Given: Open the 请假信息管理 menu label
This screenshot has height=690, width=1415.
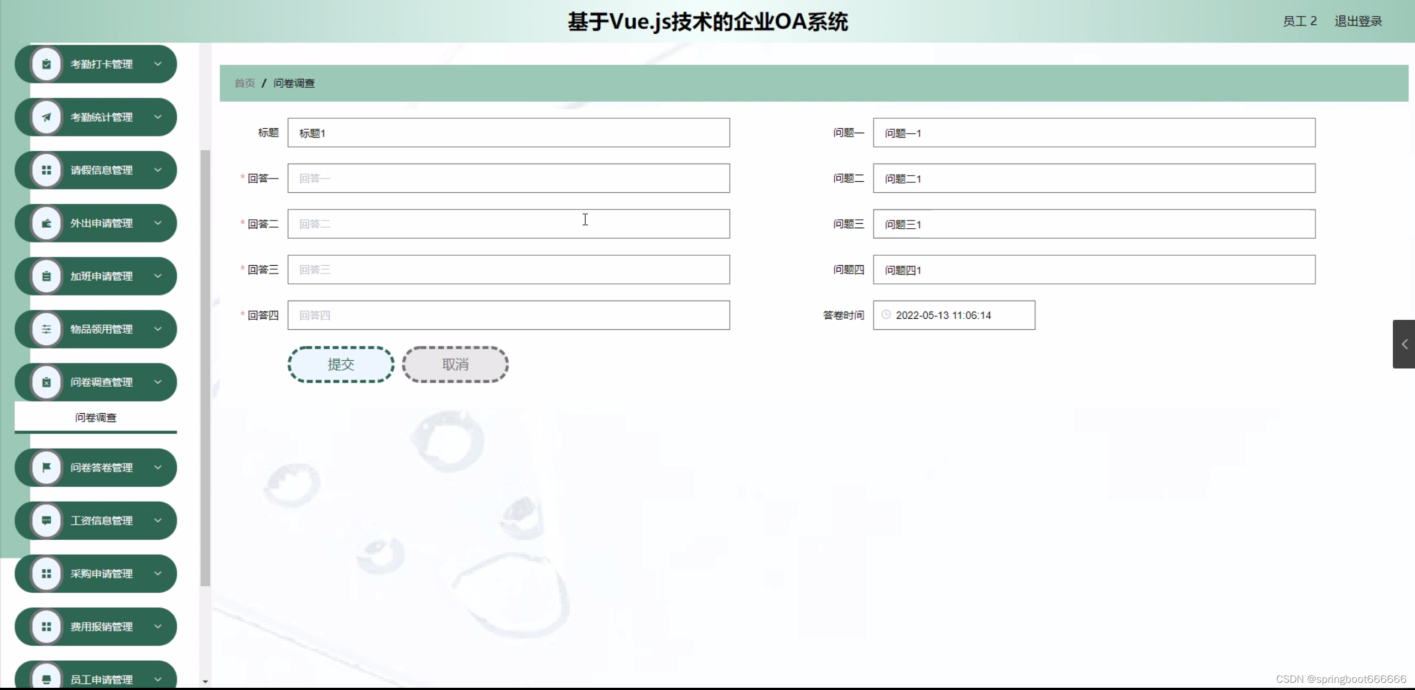Looking at the screenshot, I should 101,170.
